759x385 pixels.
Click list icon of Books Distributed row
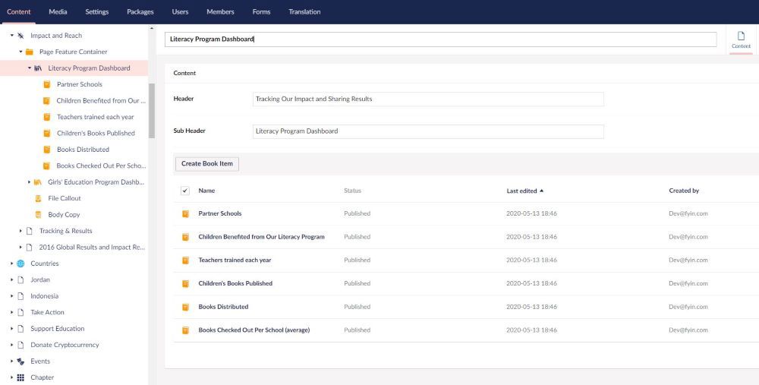click(x=185, y=307)
